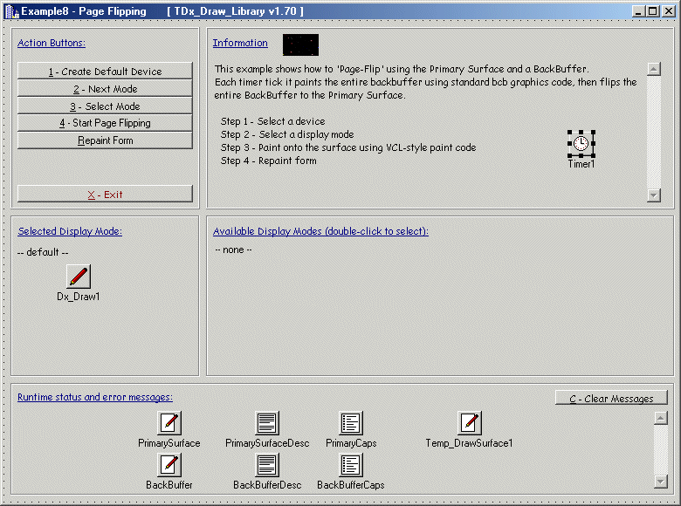Select the PrimarySurfaceDesc component icon
This screenshot has height=506, width=681.
(x=267, y=423)
